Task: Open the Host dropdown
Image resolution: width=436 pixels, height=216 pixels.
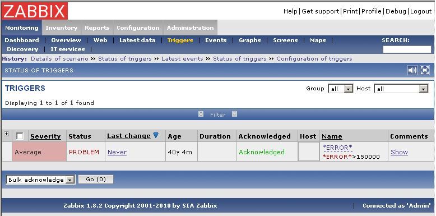Action: (401, 89)
